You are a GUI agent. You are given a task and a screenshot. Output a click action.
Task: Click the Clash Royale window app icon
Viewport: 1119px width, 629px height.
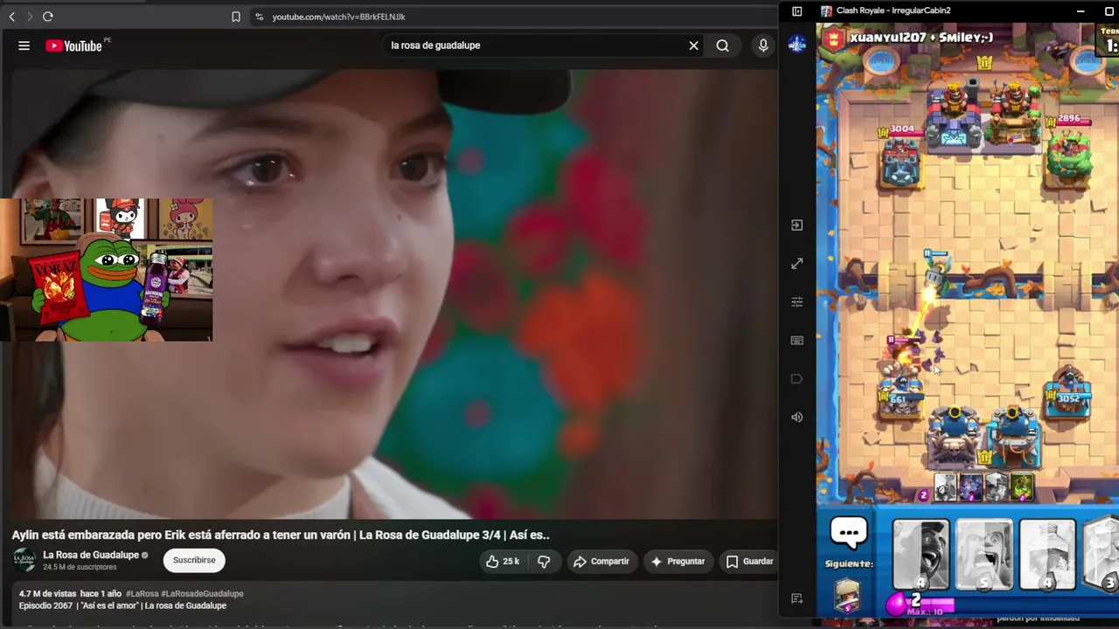click(826, 11)
